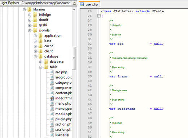Click the component file icon

click(52, 88)
